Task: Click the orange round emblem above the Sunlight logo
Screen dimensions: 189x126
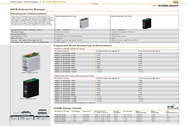Action: point(175,2)
